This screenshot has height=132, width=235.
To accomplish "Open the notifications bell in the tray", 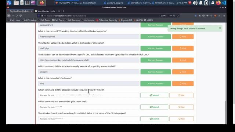I will (201, 3).
